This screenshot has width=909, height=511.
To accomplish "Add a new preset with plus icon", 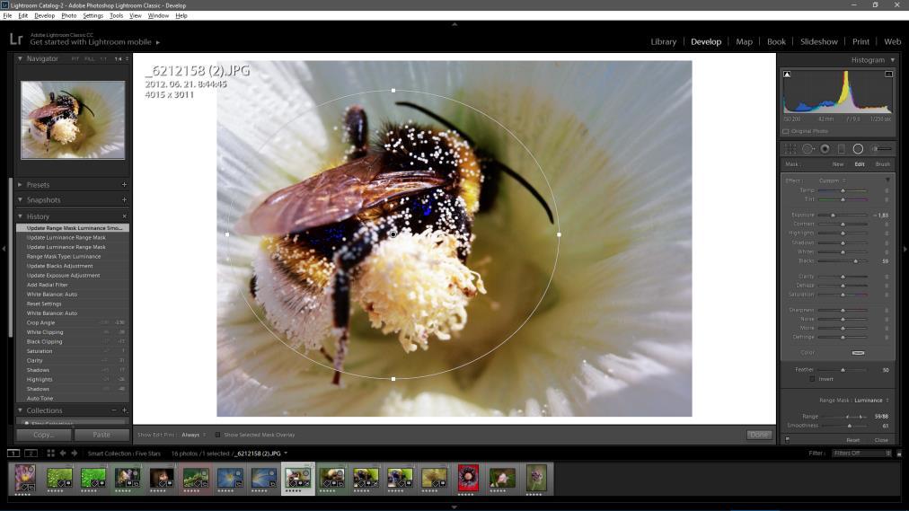I will point(124,184).
